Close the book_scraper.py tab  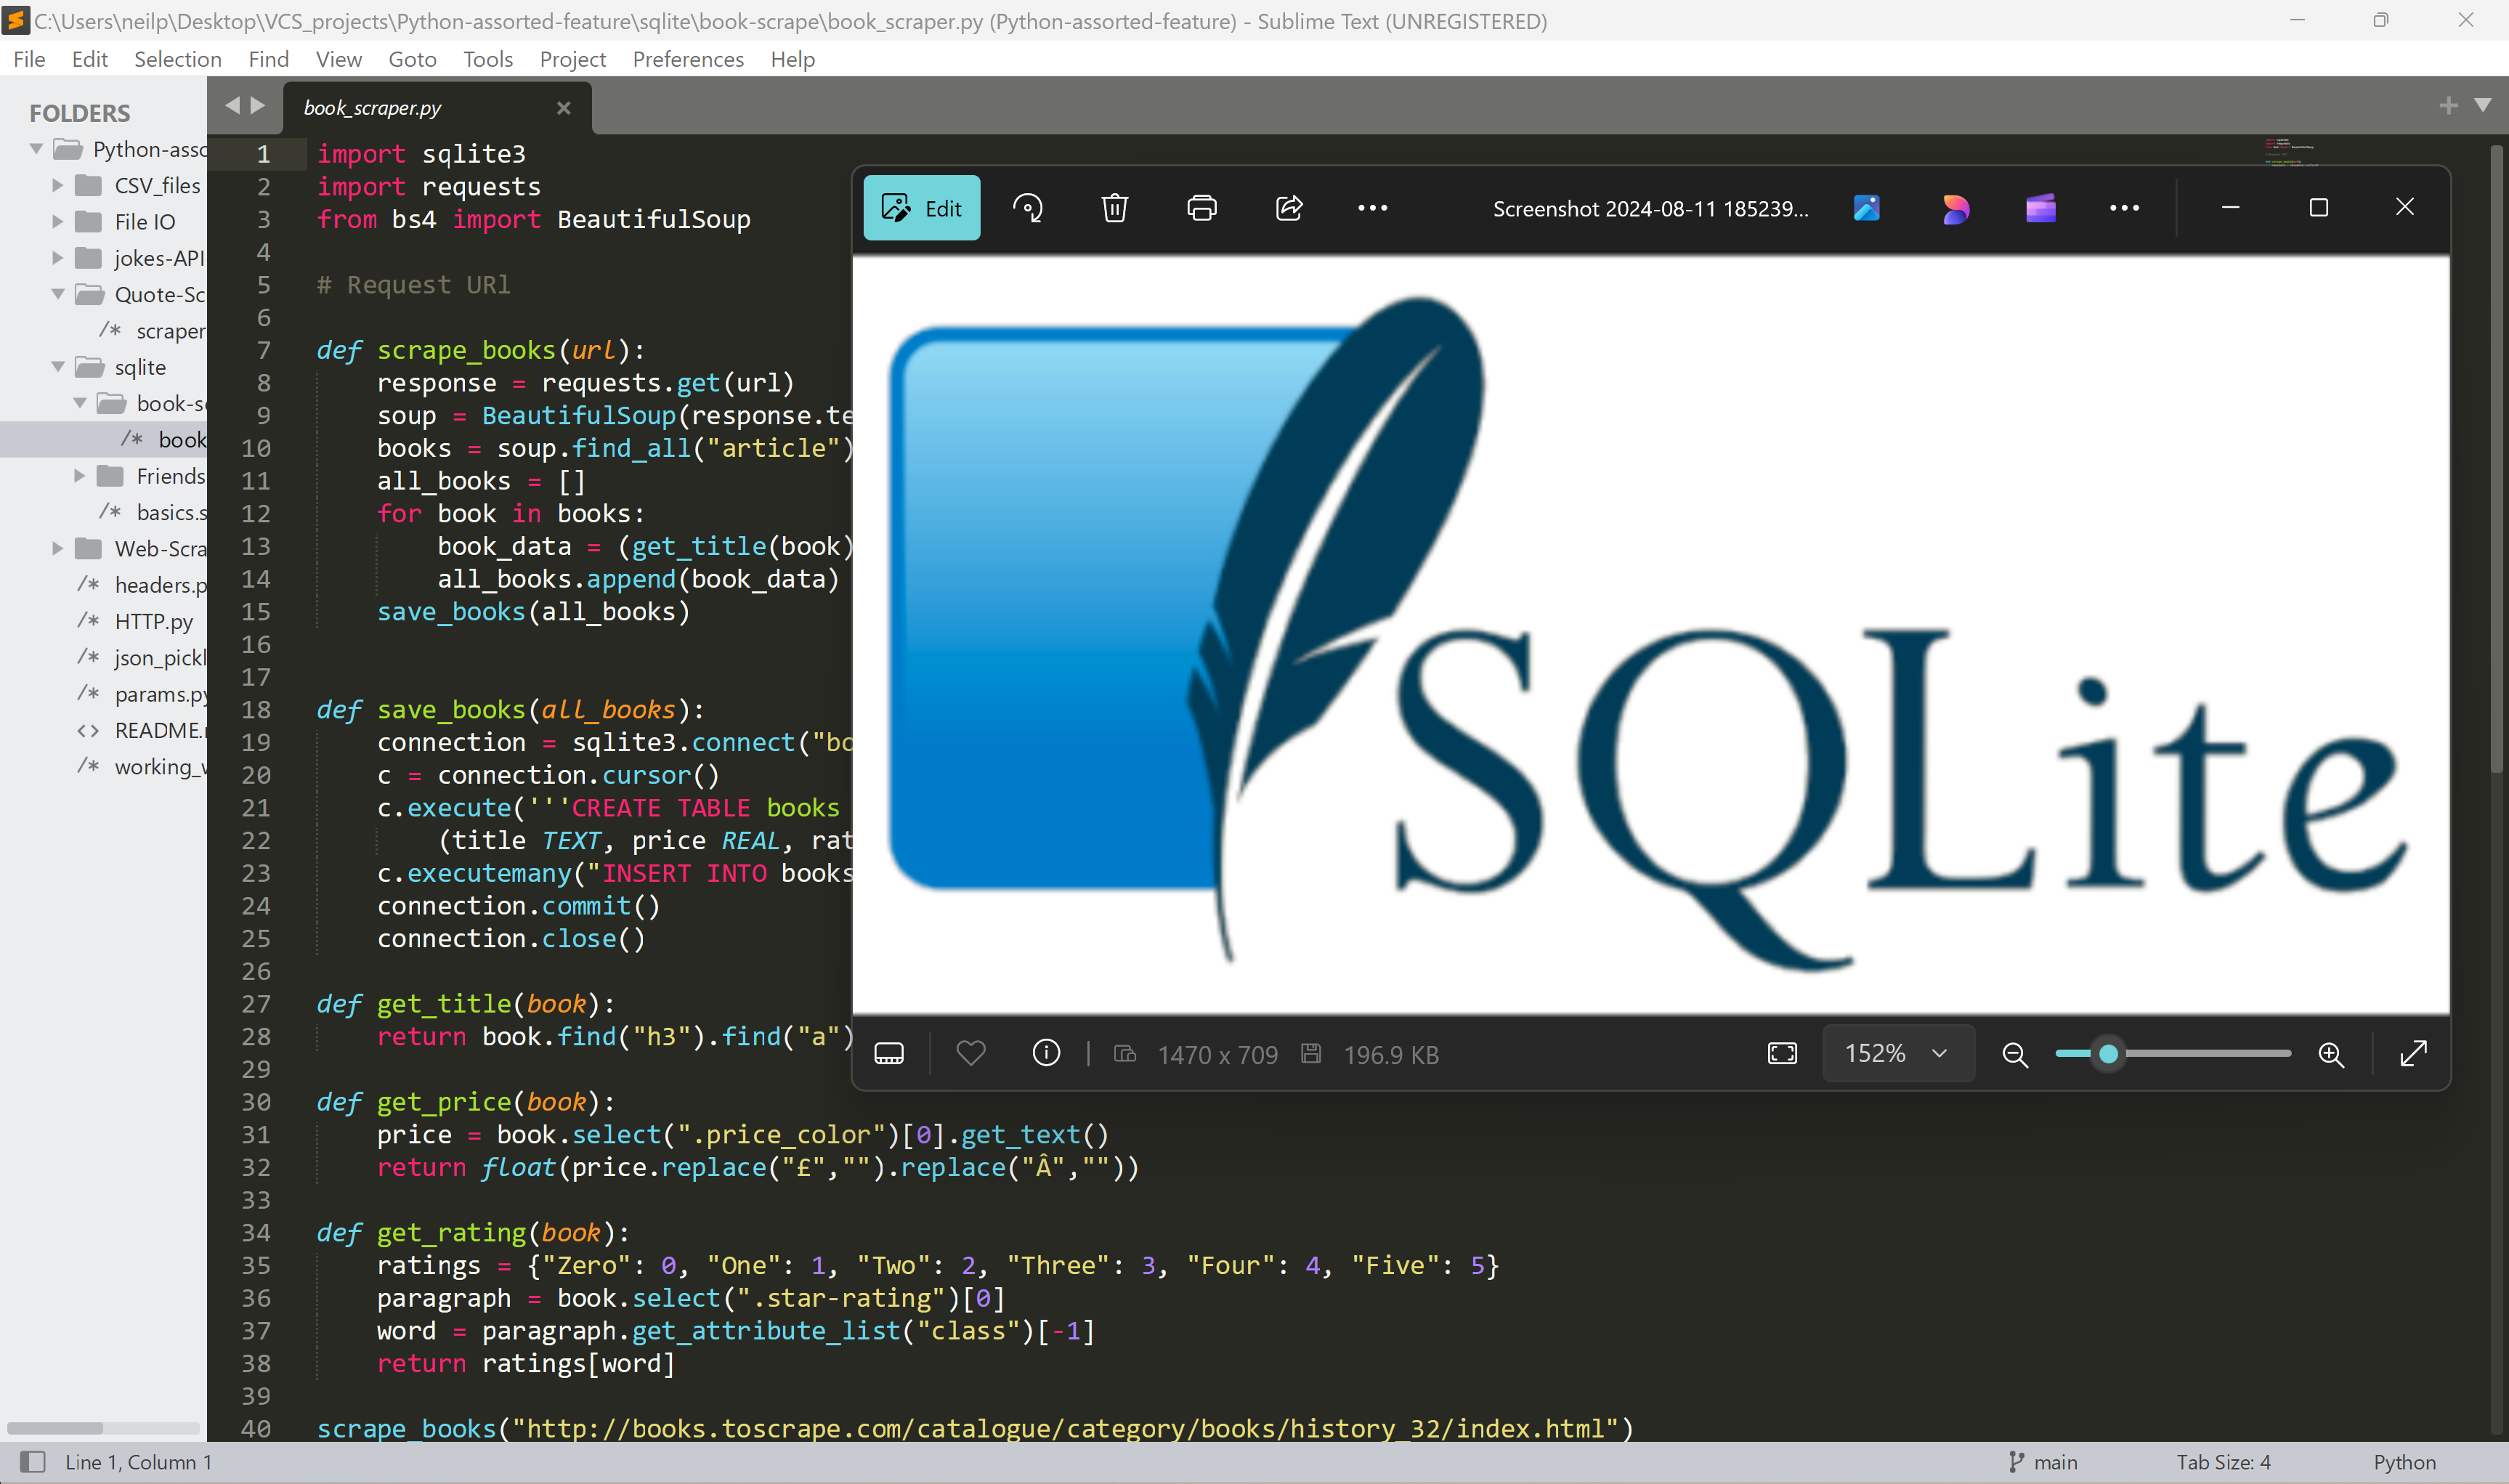point(564,108)
